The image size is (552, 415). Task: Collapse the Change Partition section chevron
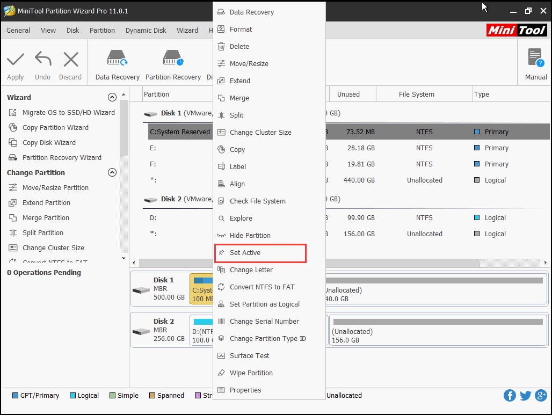[112, 172]
